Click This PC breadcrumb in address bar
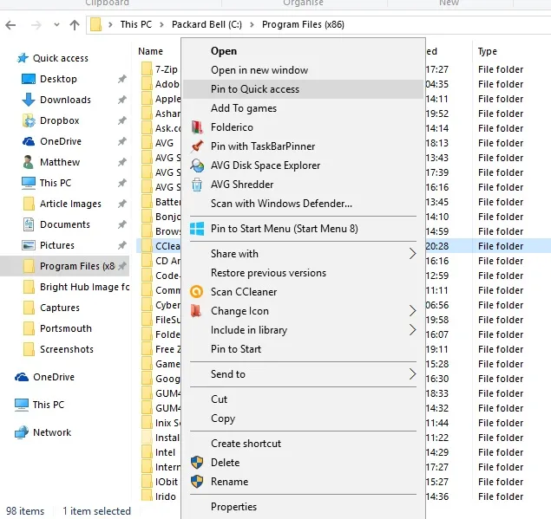 [135, 24]
